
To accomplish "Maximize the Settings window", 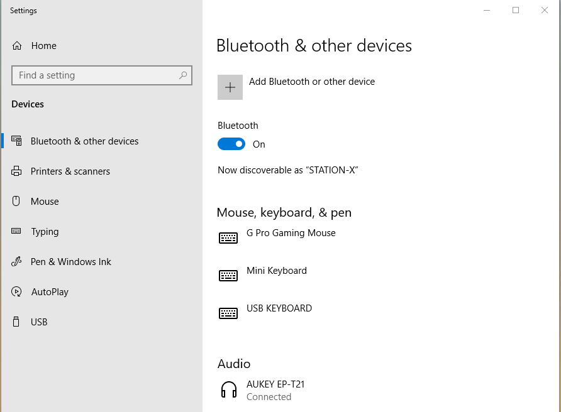I will 516,10.
